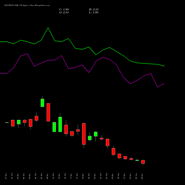Click the low value 'L: 1.30'
The image size is (185, 185).
point(94,13)
